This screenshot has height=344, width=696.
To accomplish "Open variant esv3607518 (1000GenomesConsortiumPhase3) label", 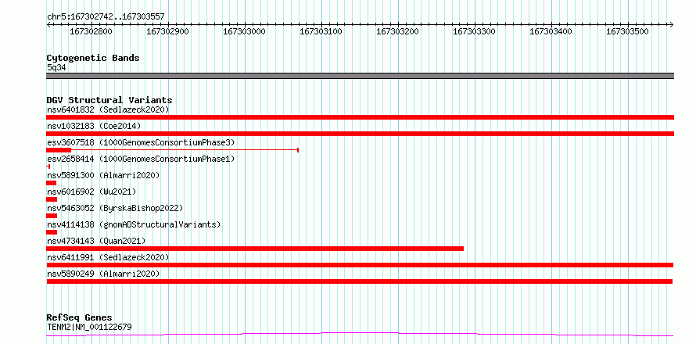I will click(141, 142).
